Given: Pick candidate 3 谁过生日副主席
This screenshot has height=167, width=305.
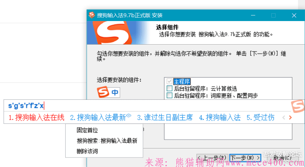Looking at the screenshot, I should (165, 118).
